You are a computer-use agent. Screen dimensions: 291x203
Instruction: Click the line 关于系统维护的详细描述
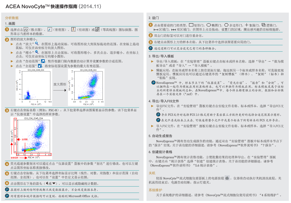tap(219, 195)
